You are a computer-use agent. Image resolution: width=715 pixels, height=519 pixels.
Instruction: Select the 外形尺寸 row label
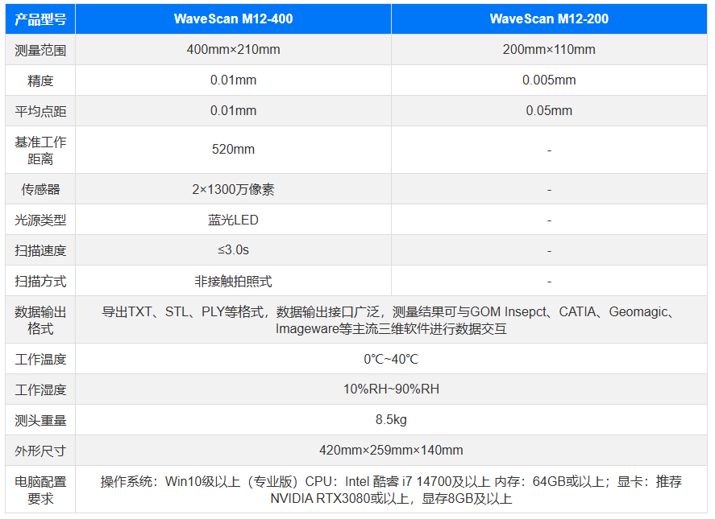pyautogui.click(x=40, y=451)
